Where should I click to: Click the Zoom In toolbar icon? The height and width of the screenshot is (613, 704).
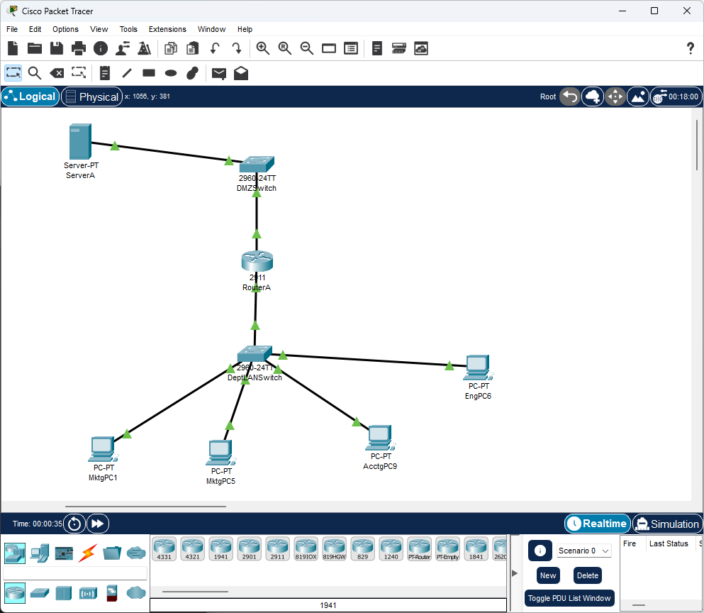click(262, 48)
